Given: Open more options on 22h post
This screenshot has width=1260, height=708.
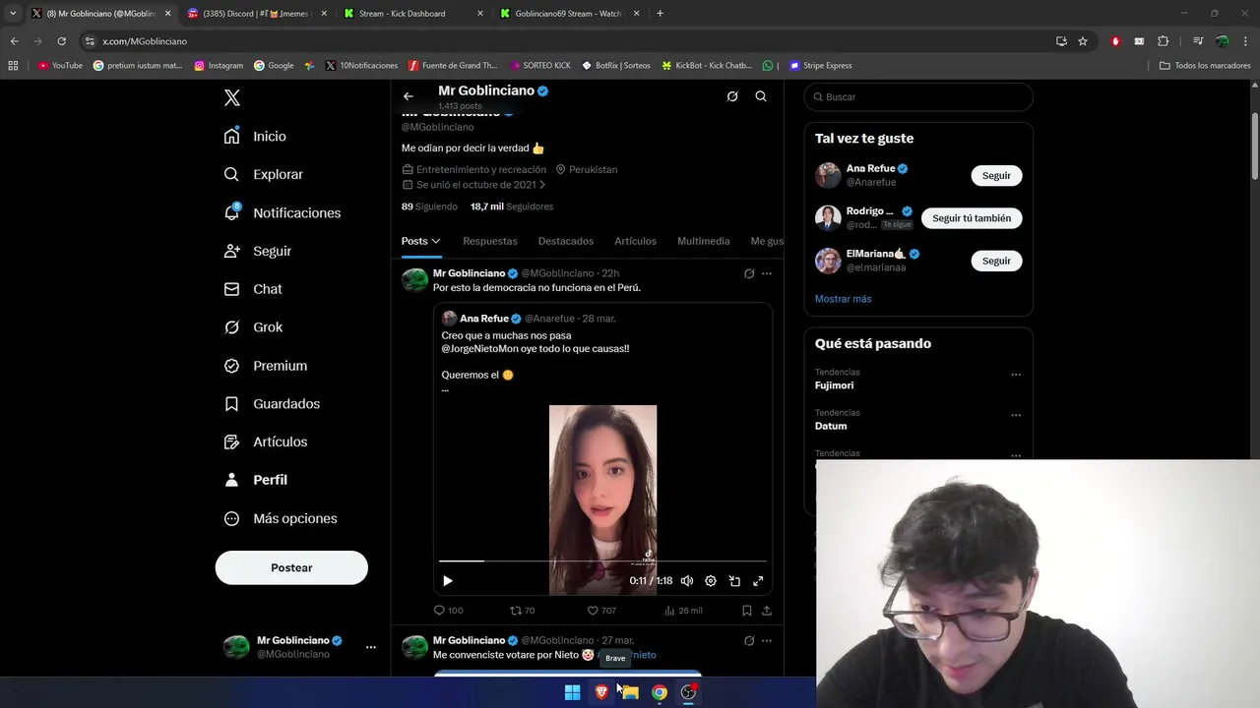Looking at the screenshot, I should pyautogui.click(x=767, y=273).
